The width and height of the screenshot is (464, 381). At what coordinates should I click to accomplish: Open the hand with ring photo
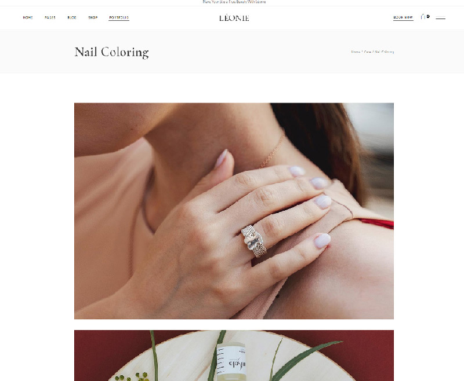(x=234, y=211)
